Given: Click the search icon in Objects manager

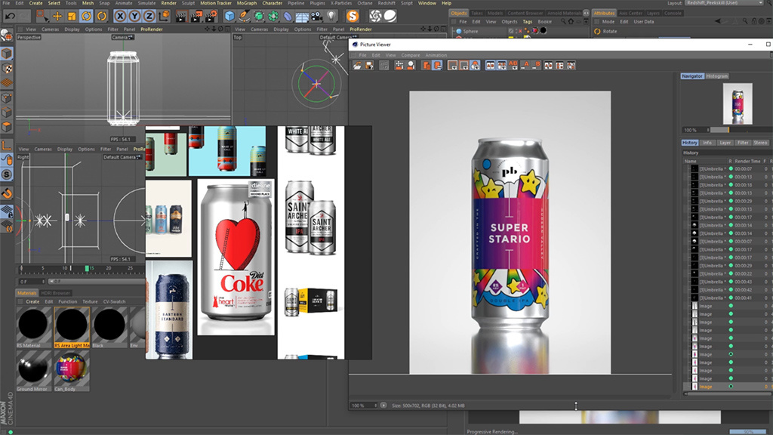Looking at the screenshot, I should (563, 22).
